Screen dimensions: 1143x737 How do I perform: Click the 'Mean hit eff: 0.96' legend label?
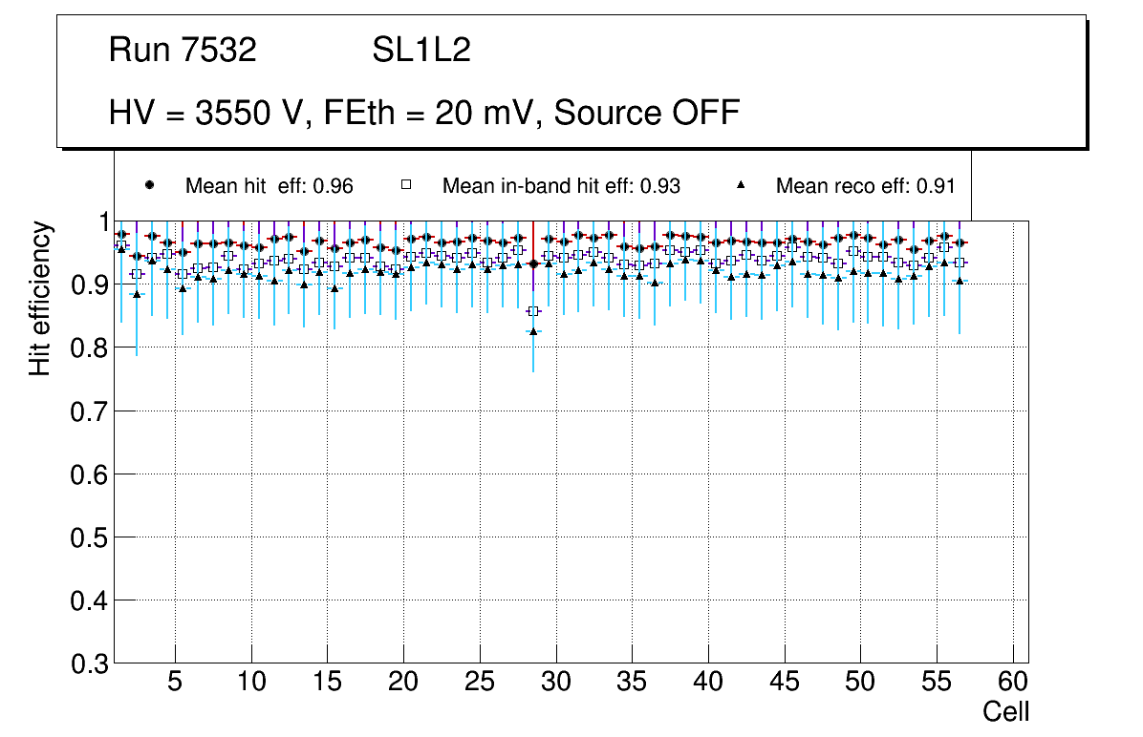[270, 186]
